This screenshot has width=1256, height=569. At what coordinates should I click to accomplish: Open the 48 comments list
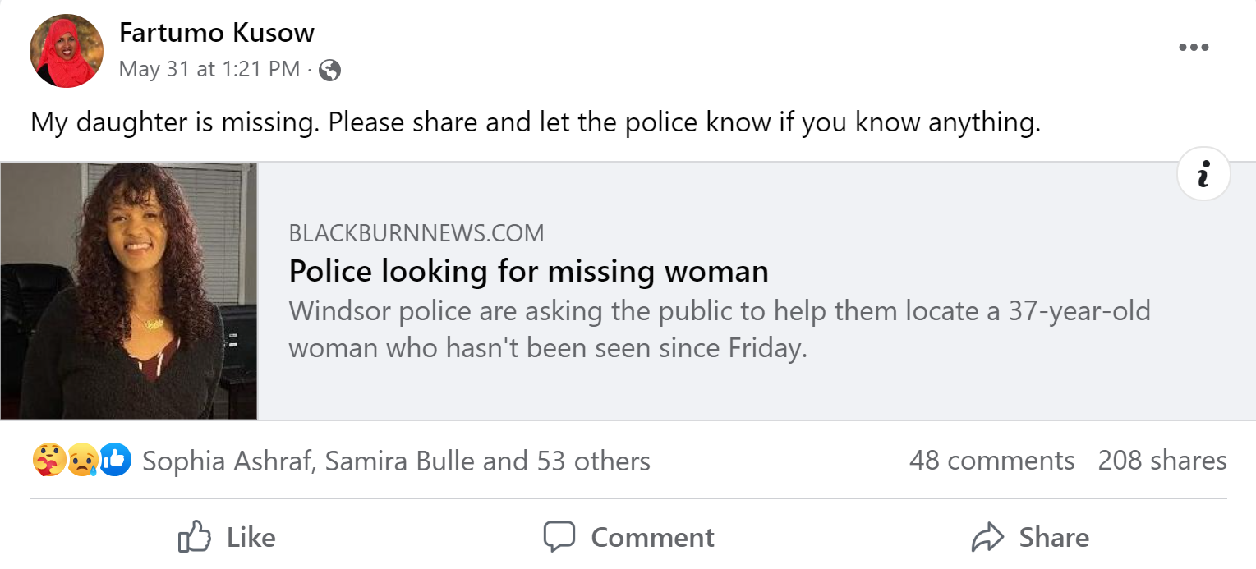991,461
